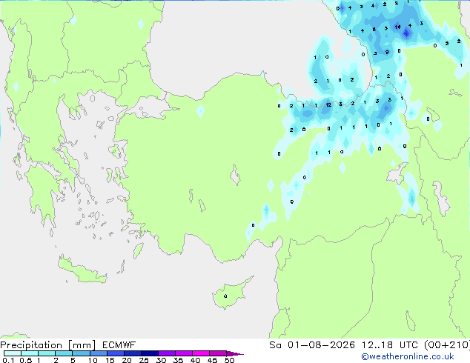Click the "(00+210)" forecast run text

446,345
